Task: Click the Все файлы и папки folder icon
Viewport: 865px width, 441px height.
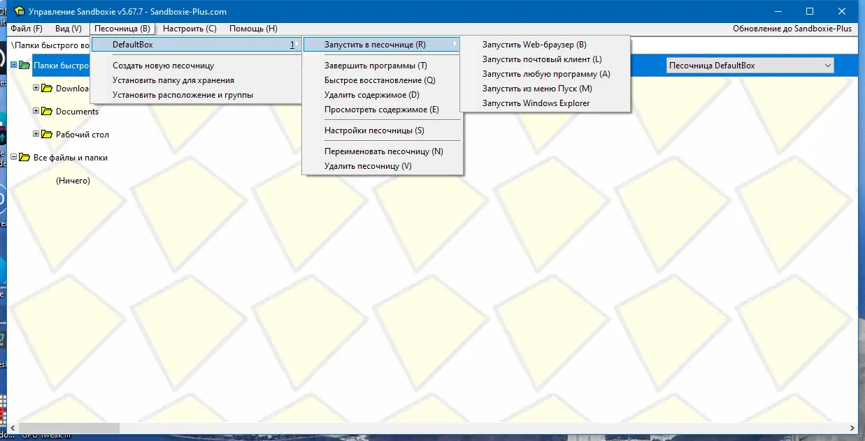Action: pos(24,158)
